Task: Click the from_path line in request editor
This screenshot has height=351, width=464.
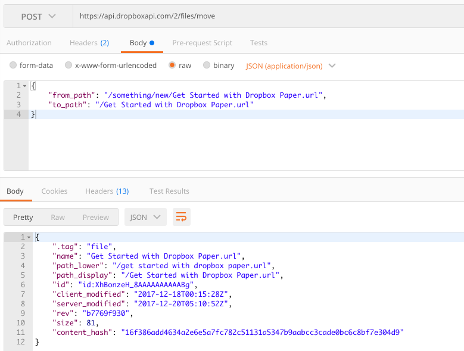Action: (187, 95)
